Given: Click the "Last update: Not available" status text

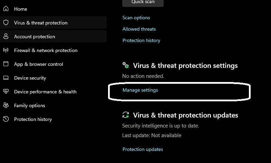Looking at the screenshot, I should coord(152,135).
